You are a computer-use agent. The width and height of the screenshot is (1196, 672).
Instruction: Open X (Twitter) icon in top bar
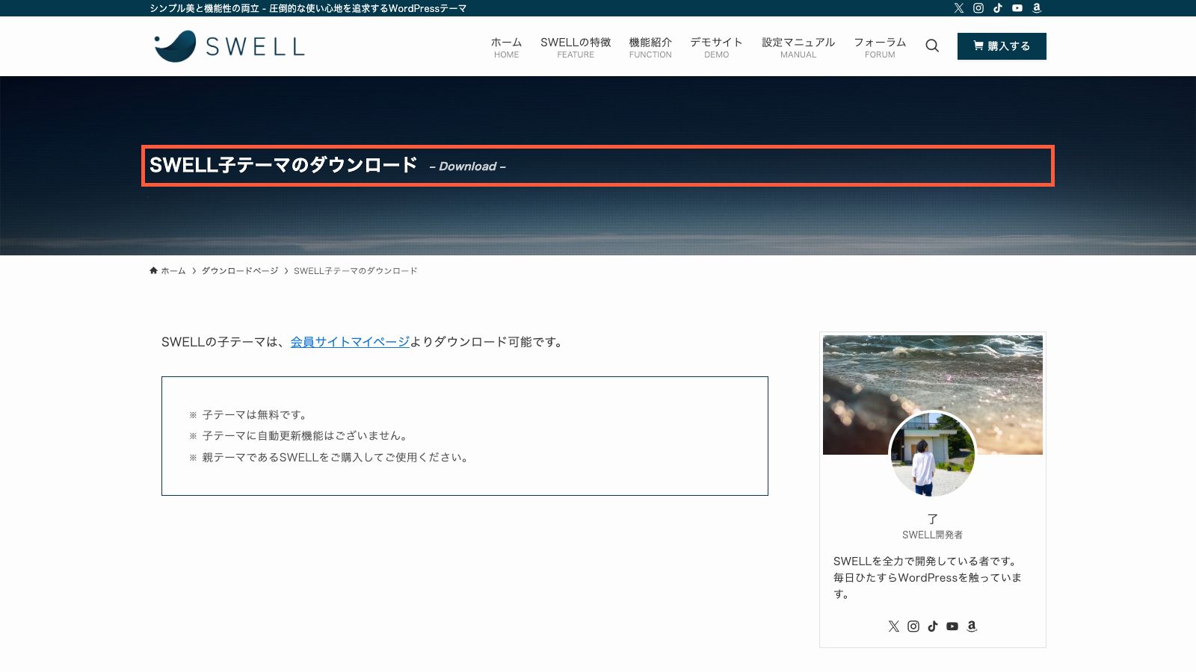(x=959, y=8)
